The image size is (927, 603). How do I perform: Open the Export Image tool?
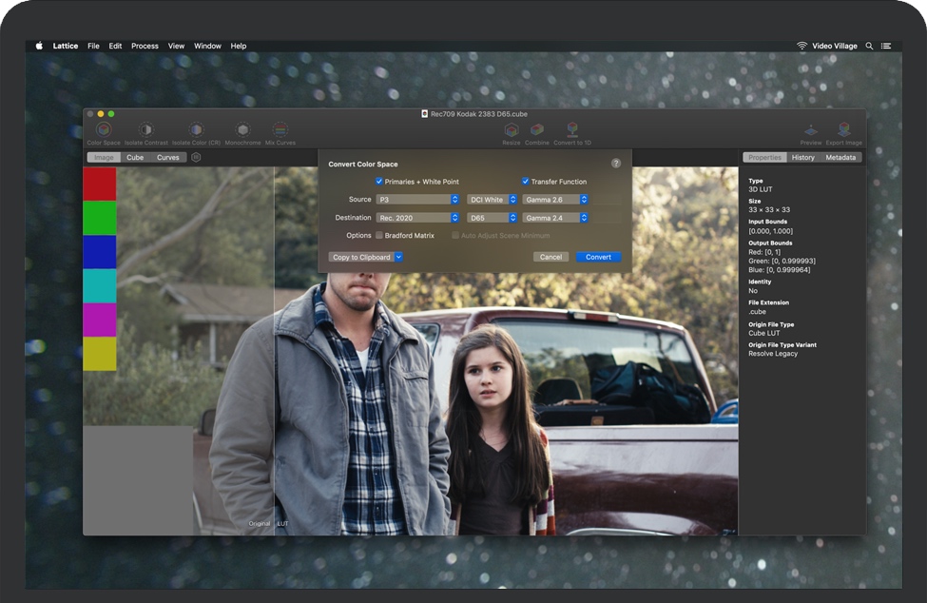(x=844, y=129)
